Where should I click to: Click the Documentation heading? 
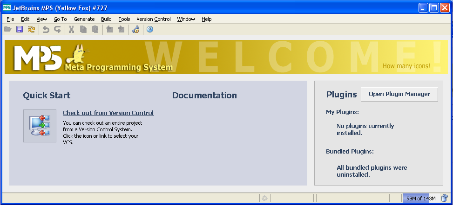pyautogui.click(x=204, y=95)
